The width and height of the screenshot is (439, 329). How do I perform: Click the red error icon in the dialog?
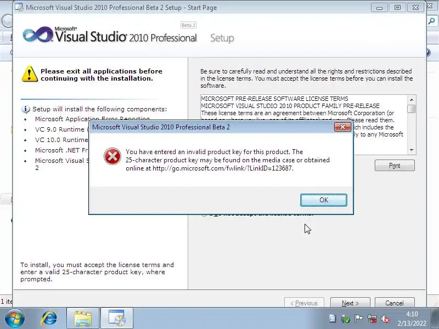(x=112, y=156)
